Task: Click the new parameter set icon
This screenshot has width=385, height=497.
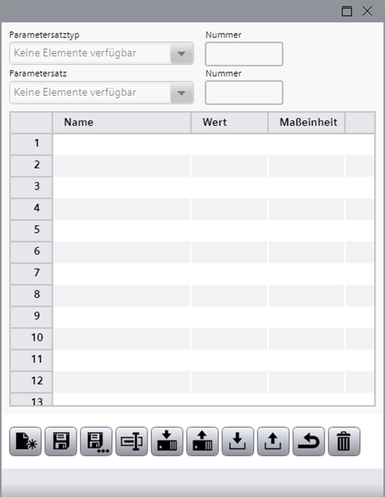Action: pyautogui.click(x=25, y=441)
